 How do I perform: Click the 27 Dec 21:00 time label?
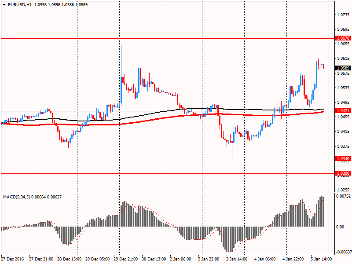[x=41, y=259]
